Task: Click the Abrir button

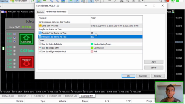Action: click(154, 62)
